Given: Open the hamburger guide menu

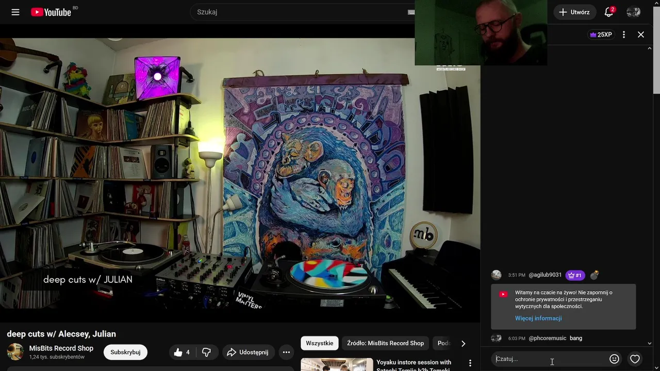Looking at the screenshot, I should (x=15, y=12).
